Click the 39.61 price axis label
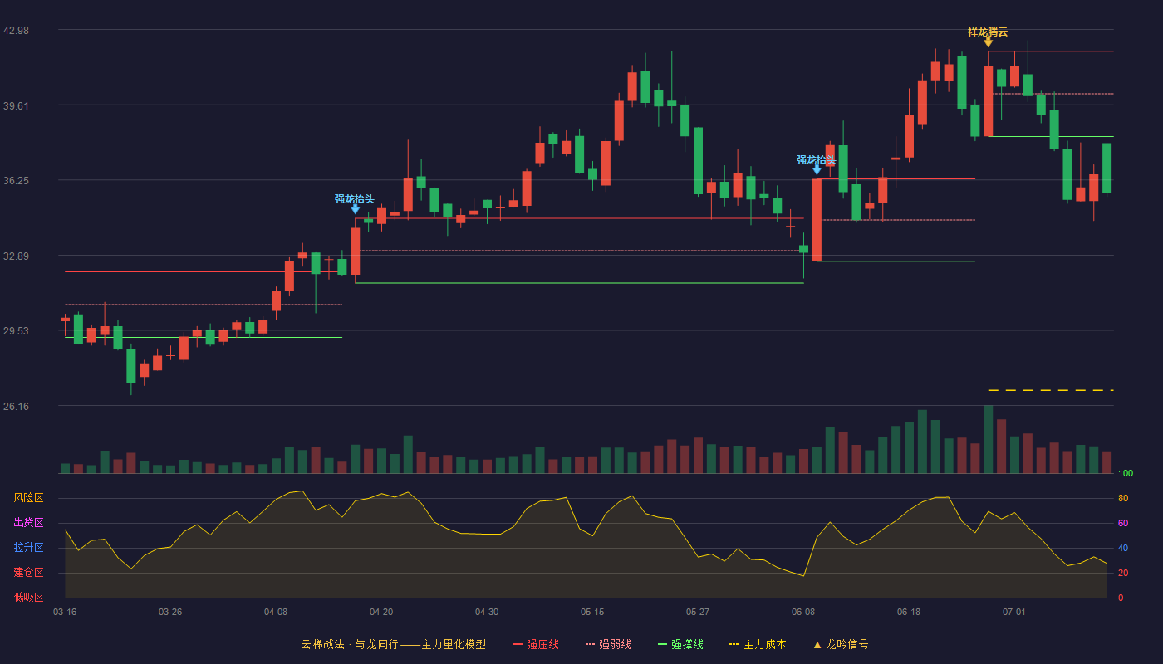The width and height of the screenshot is (1163, 664). tap(17, 105)
